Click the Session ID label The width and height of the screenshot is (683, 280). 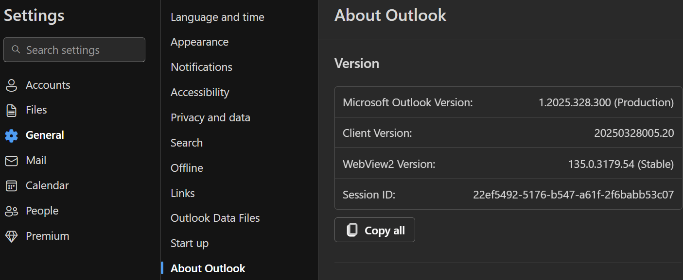coord(369,195)
